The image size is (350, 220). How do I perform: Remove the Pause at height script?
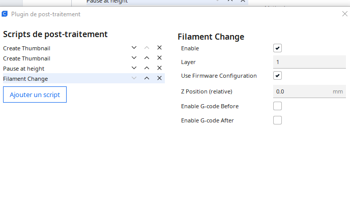(x=159, y=68)
